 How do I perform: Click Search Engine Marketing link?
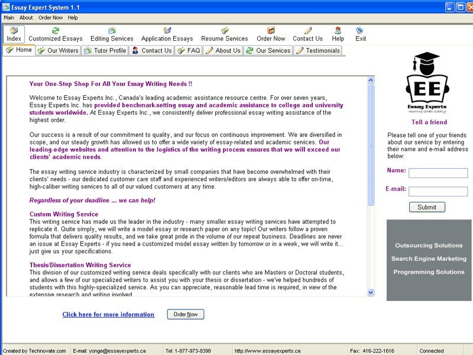click(x=429, y=259)
